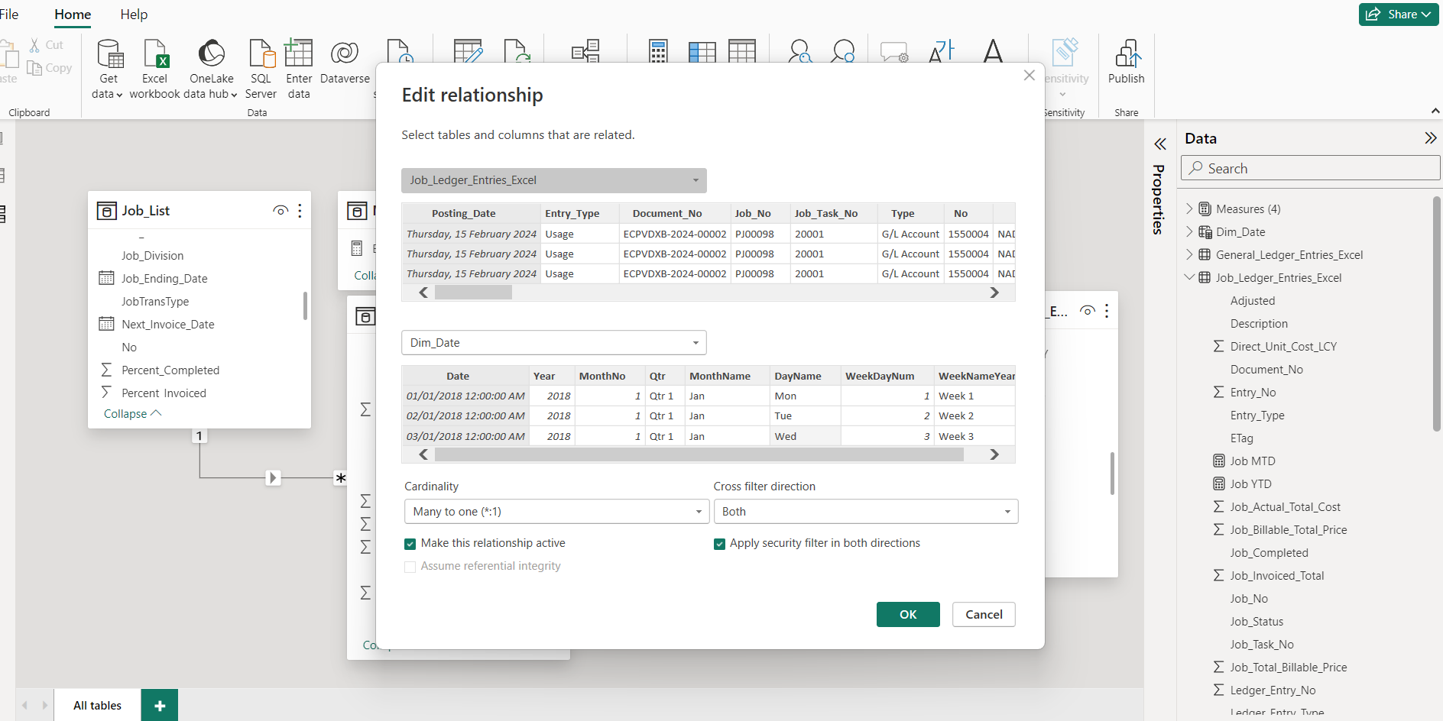This screenshot has height=721, width=1443.
Task: Expand the Properties pane
Action: coord(1160,144)
